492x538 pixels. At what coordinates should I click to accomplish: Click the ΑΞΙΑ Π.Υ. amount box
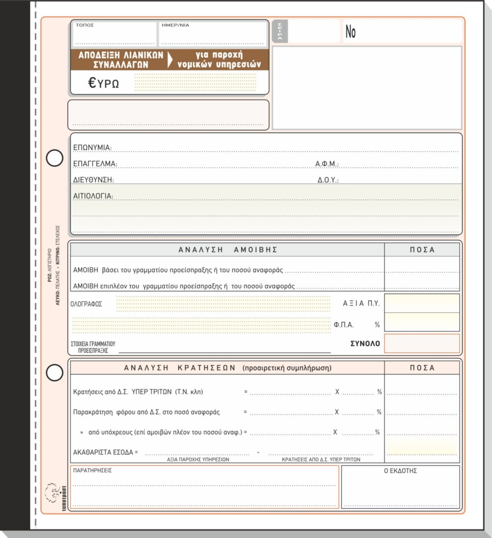tap(422, 303)
